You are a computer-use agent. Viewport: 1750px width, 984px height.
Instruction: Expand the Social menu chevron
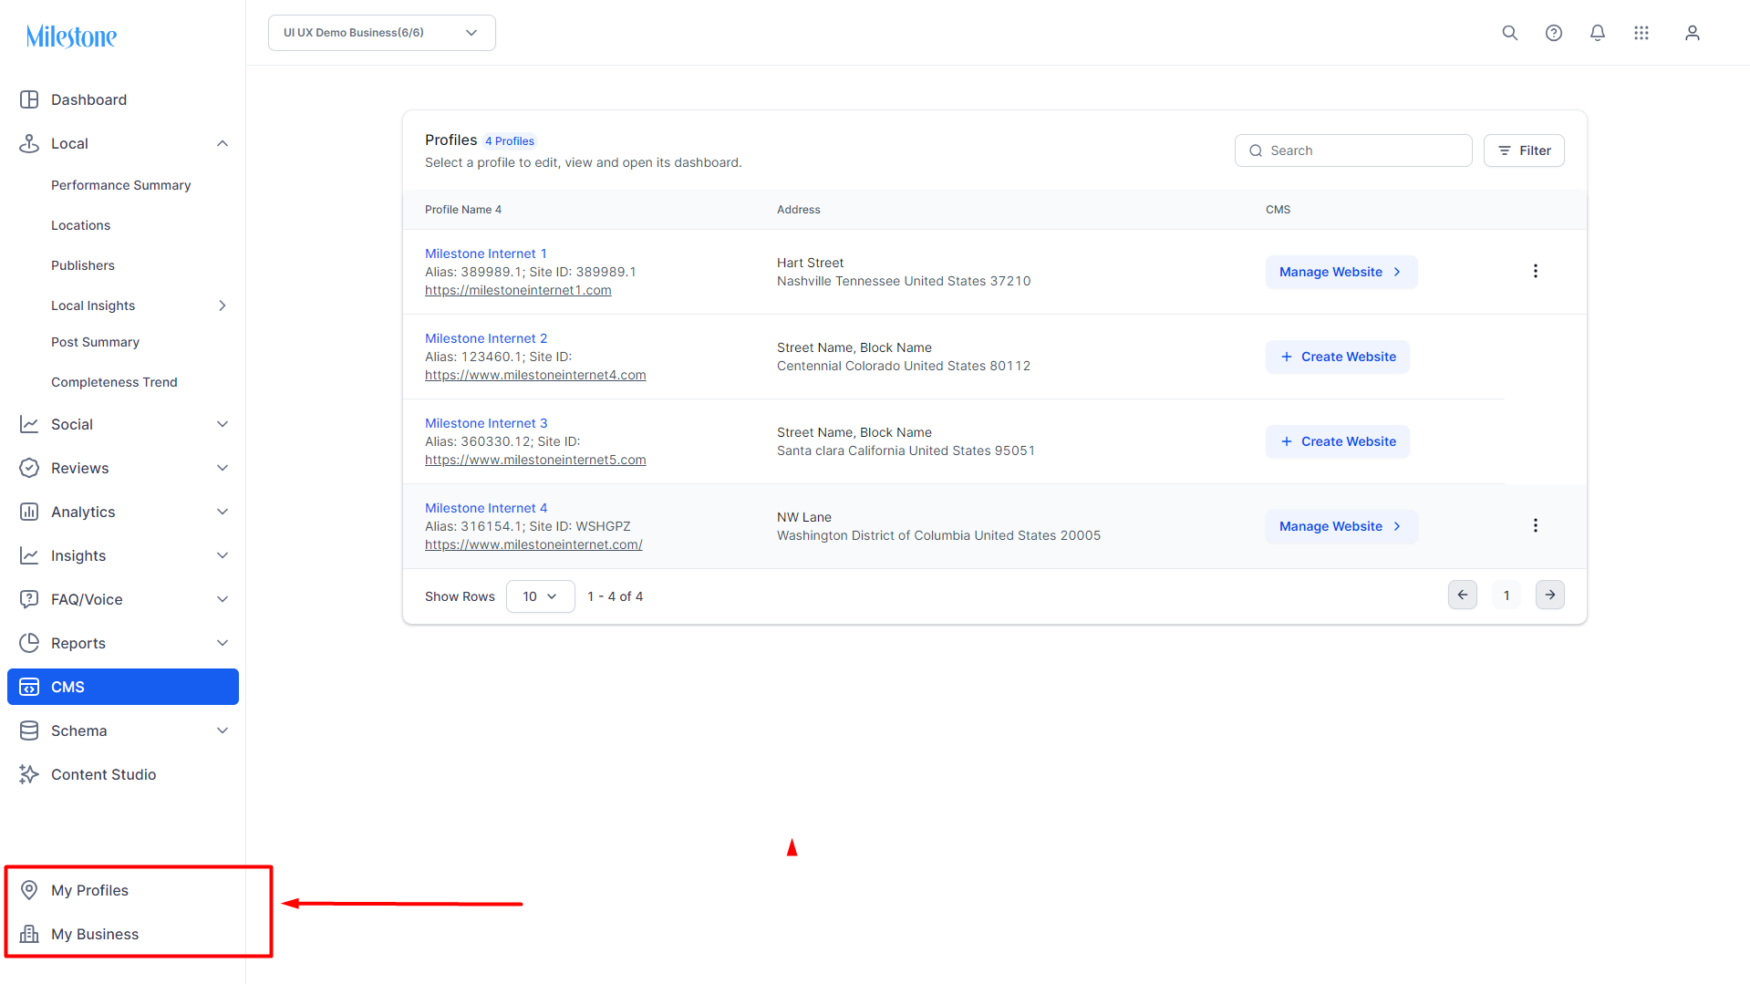click(223, 424)
